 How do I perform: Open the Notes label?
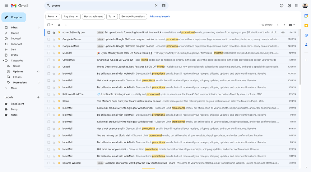pyautogui.click(x=14, y=115)
